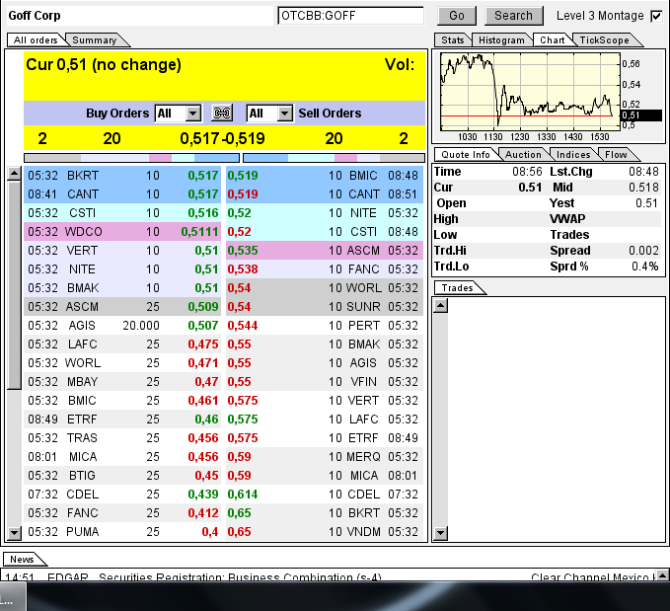Click the sell-side depth color bar

pos(334,158)
